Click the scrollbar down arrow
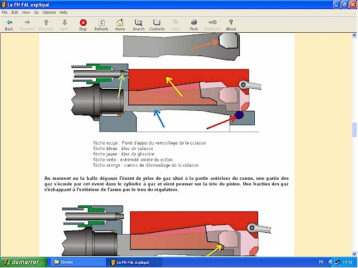Image resolution: width=358 pixels, height=268 pixels. pos(354,254)
